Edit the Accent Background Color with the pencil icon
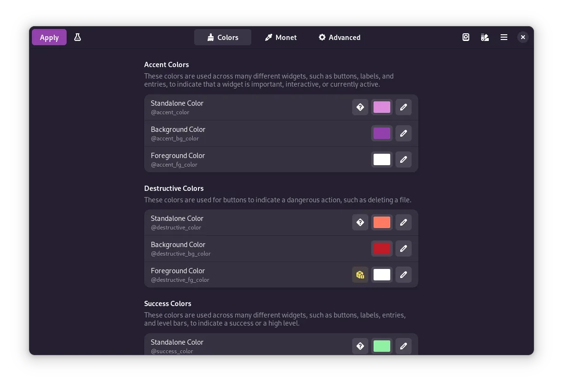563x387 pixels. (403, 133)
